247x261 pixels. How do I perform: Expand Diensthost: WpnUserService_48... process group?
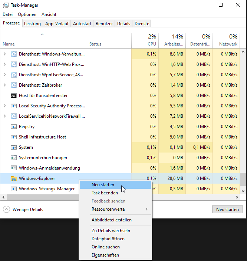5,75
